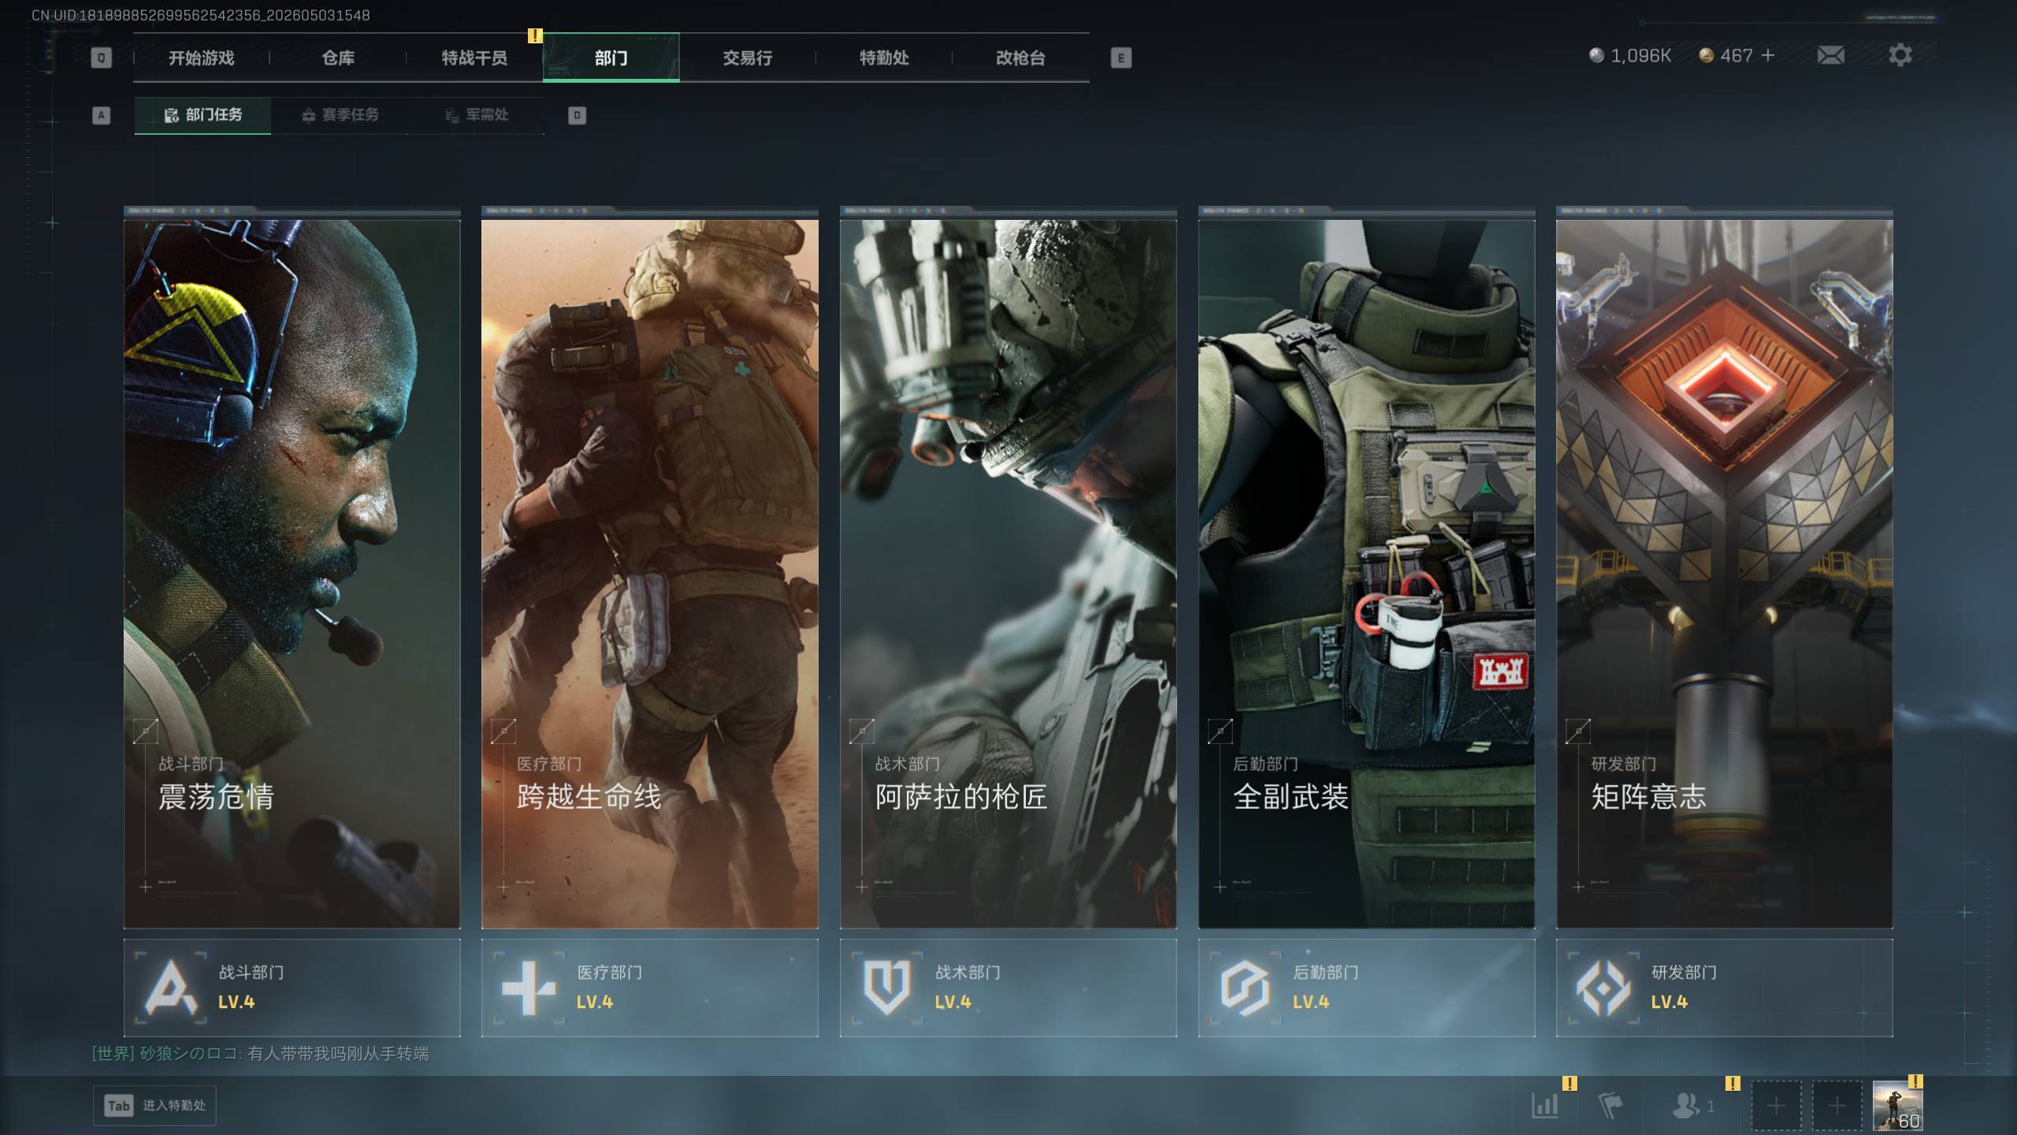Open the friends list icon
The image size is (2017, 1135).
click(1685, 1105)
